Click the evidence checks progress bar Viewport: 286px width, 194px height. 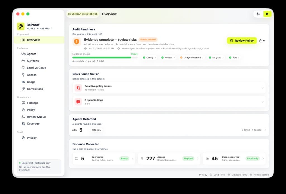pos(105,58)
